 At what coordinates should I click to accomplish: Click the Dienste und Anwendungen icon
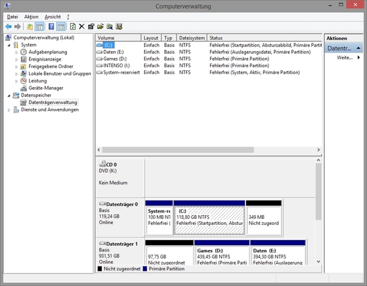tap(16, 109)
